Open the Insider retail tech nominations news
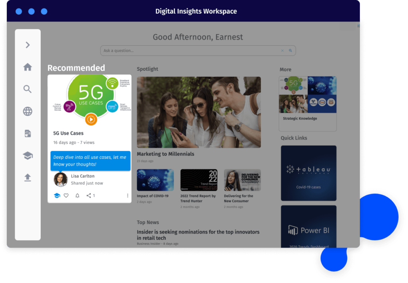Viewport: 408px width, 283px height. point(198,235)
